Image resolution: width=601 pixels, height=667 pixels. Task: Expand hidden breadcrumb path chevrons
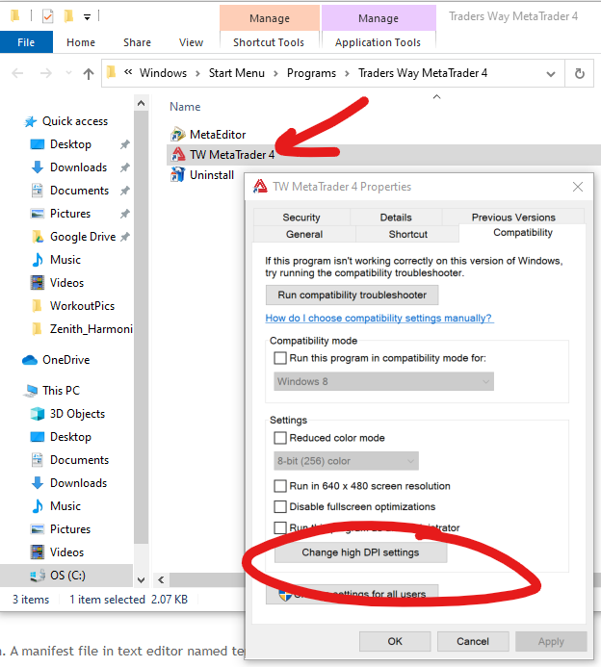click(x=128, y=73)
